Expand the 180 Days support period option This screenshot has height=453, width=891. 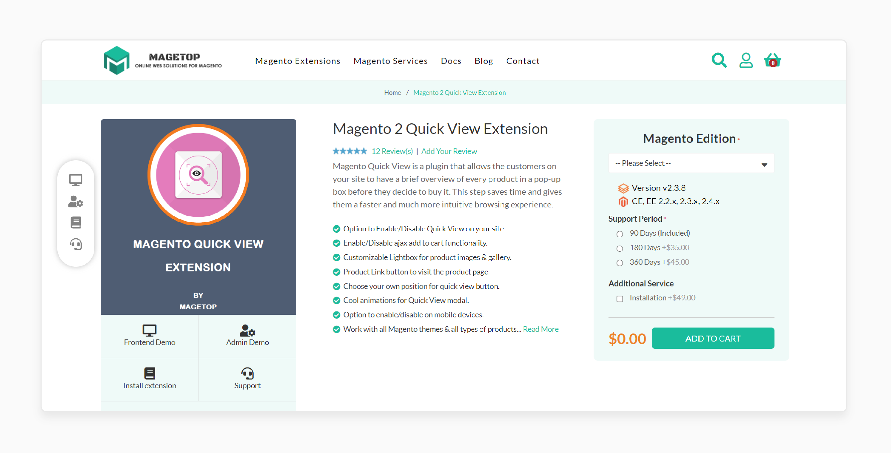pos(621,248)
